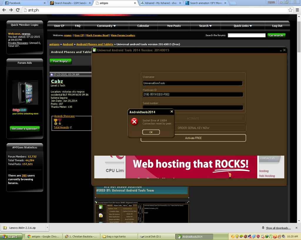Expand the Search dropdown in the navbar
This screenshot has width=301, height=240.
[x=205, y=26]
